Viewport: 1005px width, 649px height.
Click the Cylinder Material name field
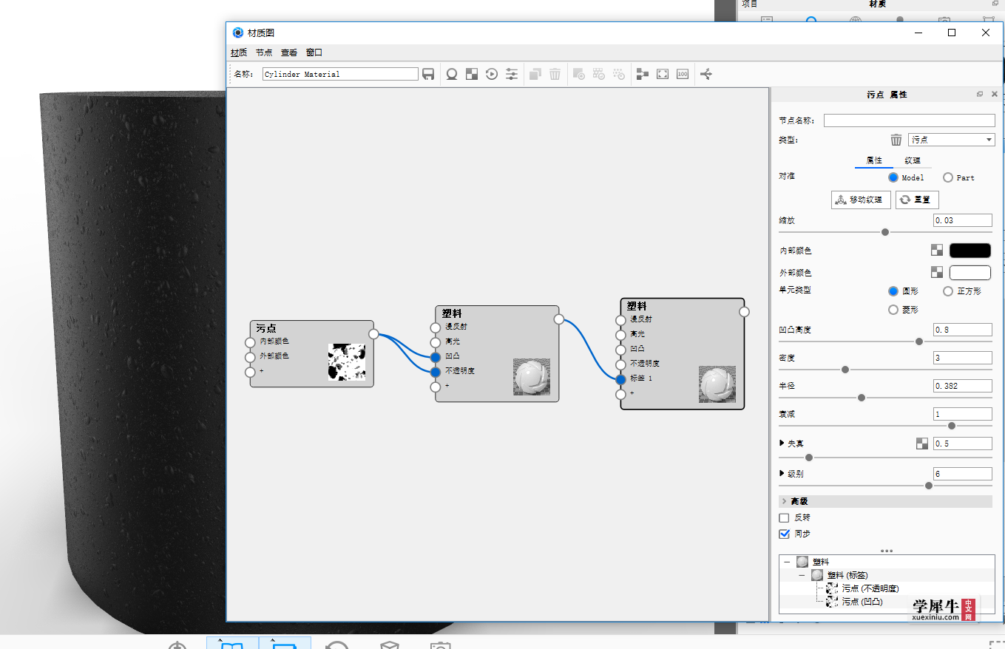pos(340,74)
